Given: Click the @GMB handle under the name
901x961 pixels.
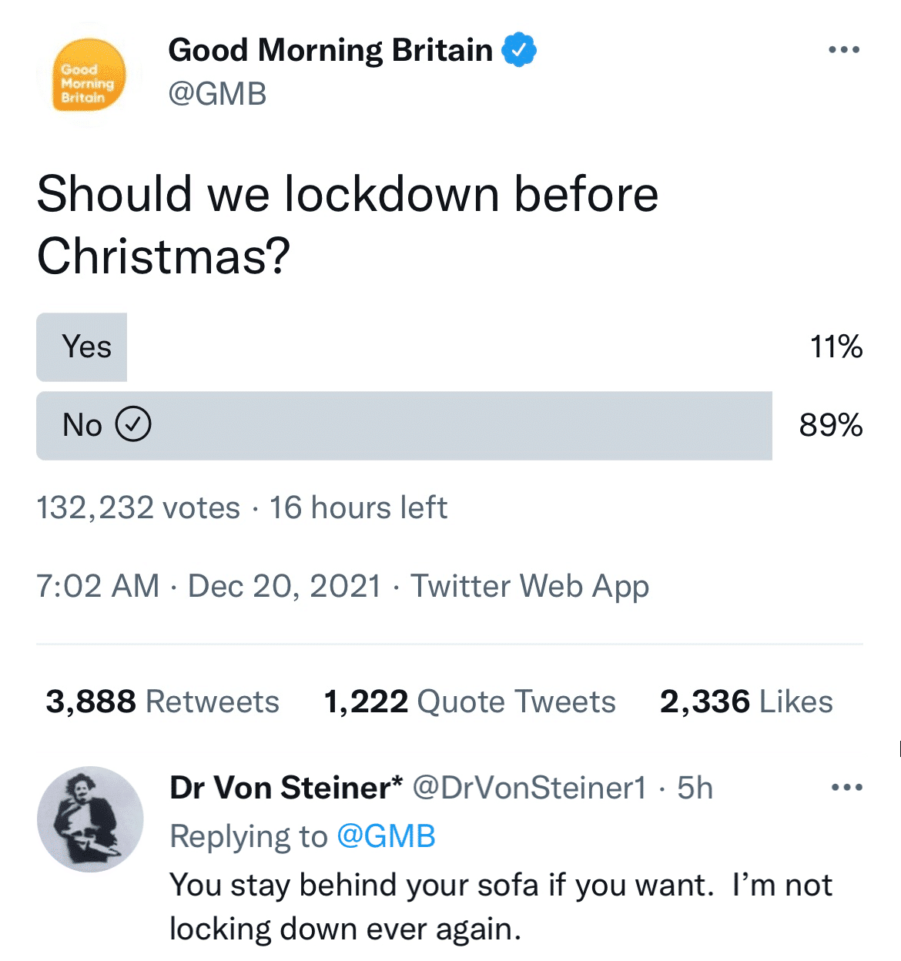Looking at the screenshot, I should coord(217,94).
